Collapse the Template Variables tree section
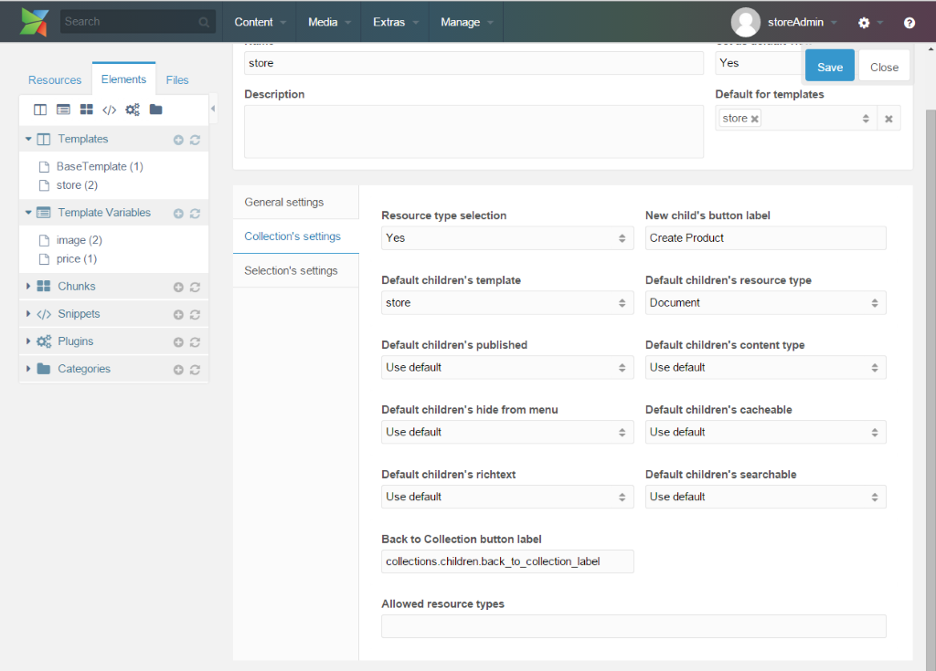This screenshot has width=936, height=671. click(x=28, y=213)
